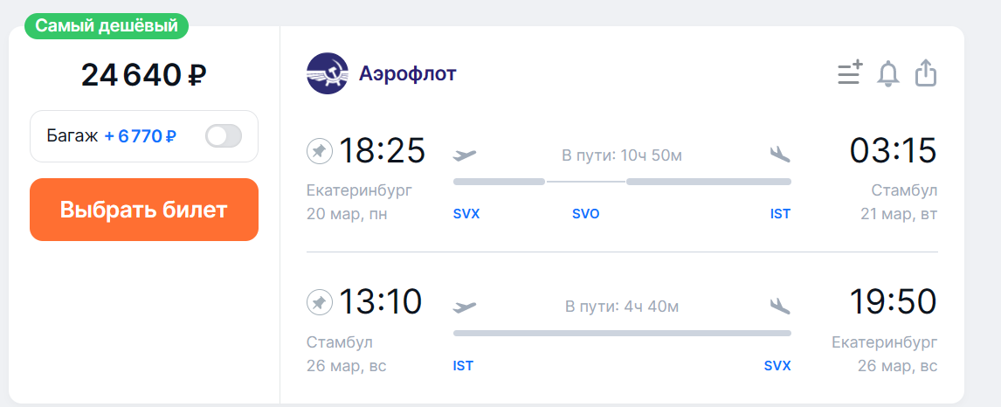
Task: Open the SVO layover airport code
Action: click(x=586, y=214)
